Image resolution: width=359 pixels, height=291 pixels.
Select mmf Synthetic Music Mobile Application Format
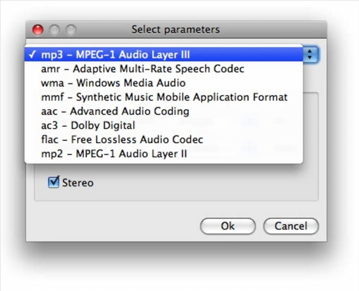[x=164, y=97]
